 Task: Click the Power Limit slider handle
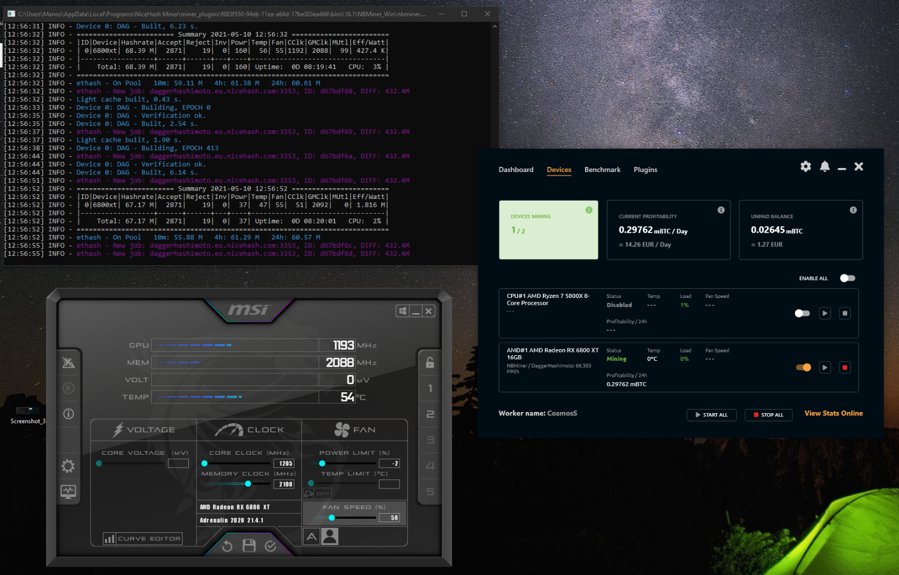point(322,464)
